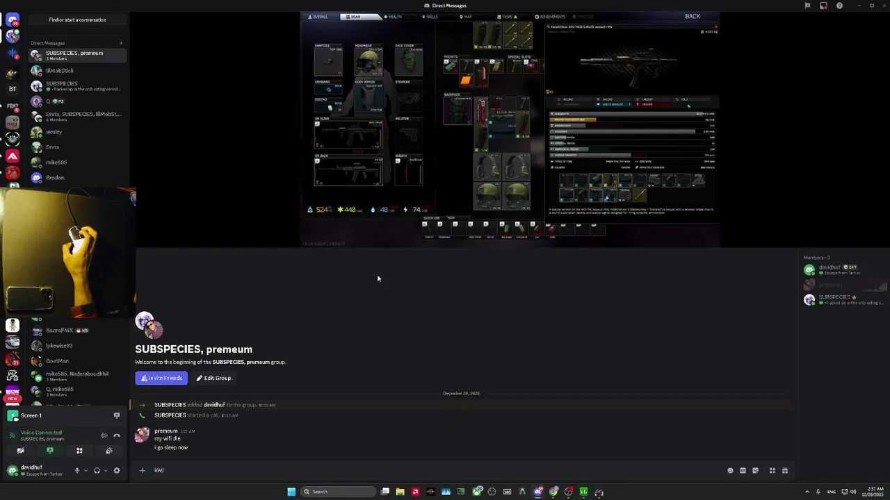Expand headphone output options arrow
This screenshot has width=890, height=500.
(105, 470)
